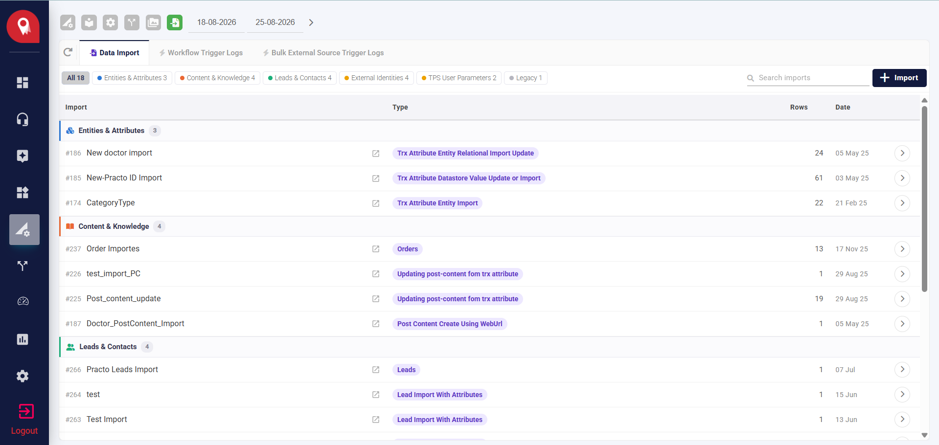
Task: Click the imports list vertical scrollbar
Action: (924, 199)
